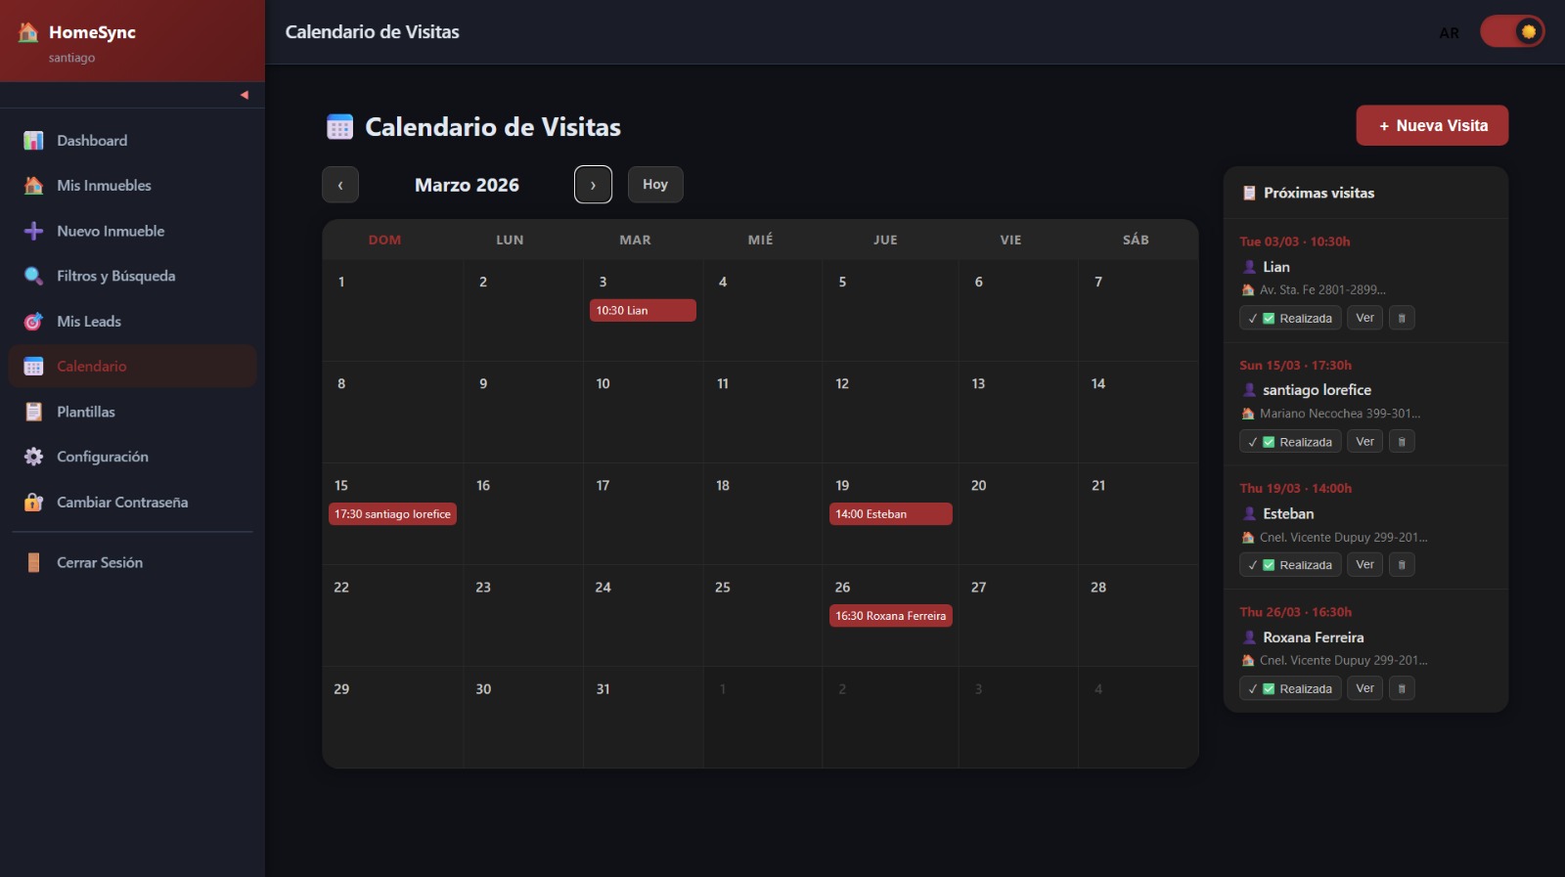Click Ver for Lian visit
Screen dimensions: 1565x877
pos(1364,318)
